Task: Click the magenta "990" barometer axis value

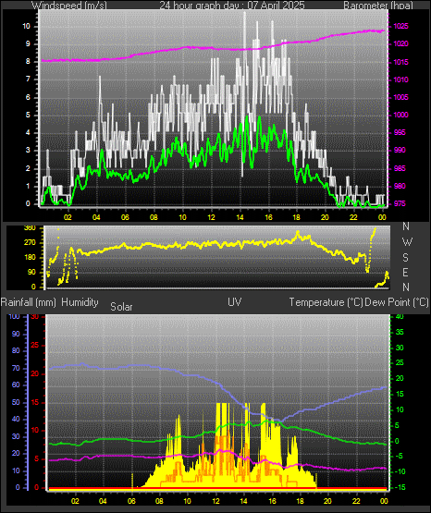Action: click(400, 151)
